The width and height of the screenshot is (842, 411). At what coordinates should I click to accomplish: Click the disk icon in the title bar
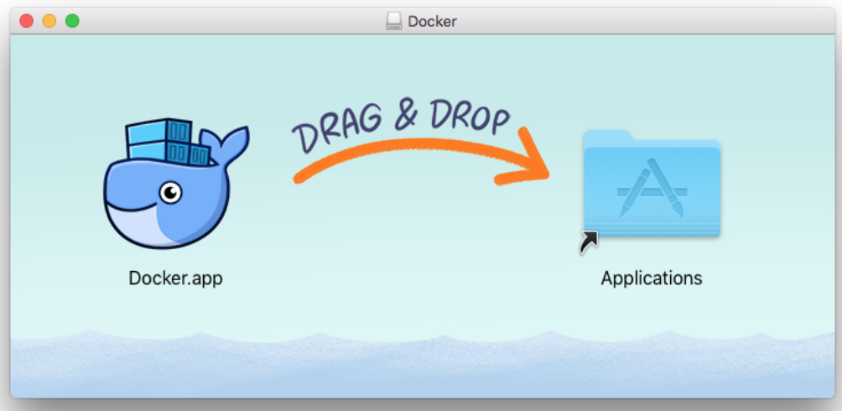393,21
